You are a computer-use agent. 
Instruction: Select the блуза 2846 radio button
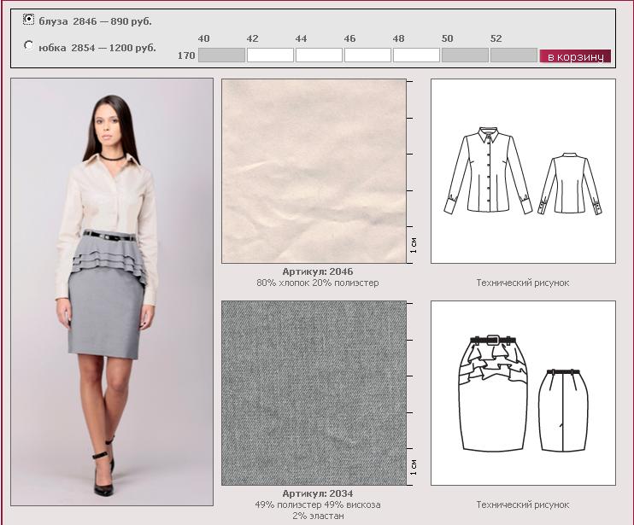[29, 19]
